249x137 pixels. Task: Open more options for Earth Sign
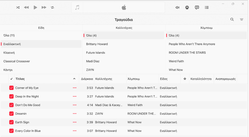click(75, 122)
